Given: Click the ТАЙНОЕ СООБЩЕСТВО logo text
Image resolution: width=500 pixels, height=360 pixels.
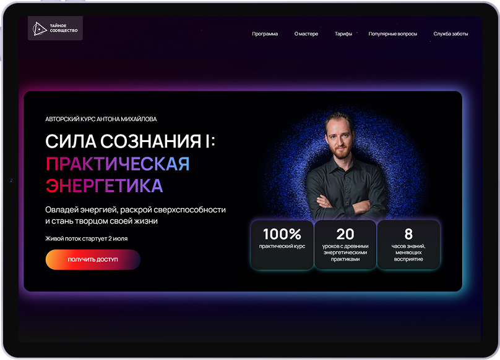Looking at the screenshot, I should (64, 28).
